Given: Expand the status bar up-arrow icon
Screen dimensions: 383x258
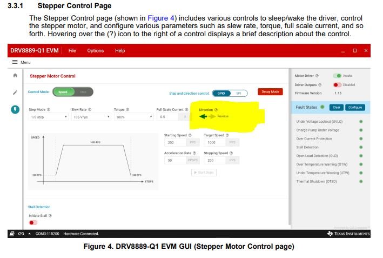Looking at the screenshot, I should click(29, 234).
